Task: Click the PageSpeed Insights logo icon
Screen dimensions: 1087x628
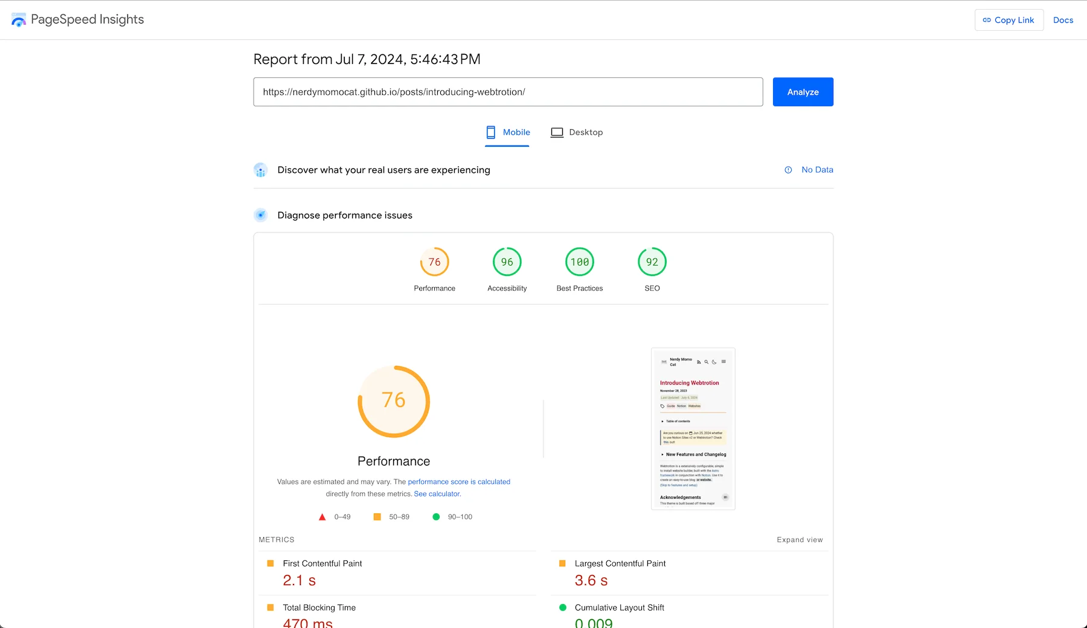Action: click(19, 20)
